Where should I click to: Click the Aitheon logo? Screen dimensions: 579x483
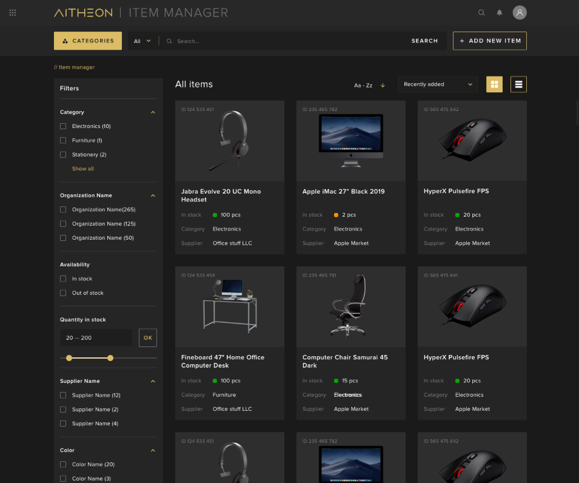[83, 13]
